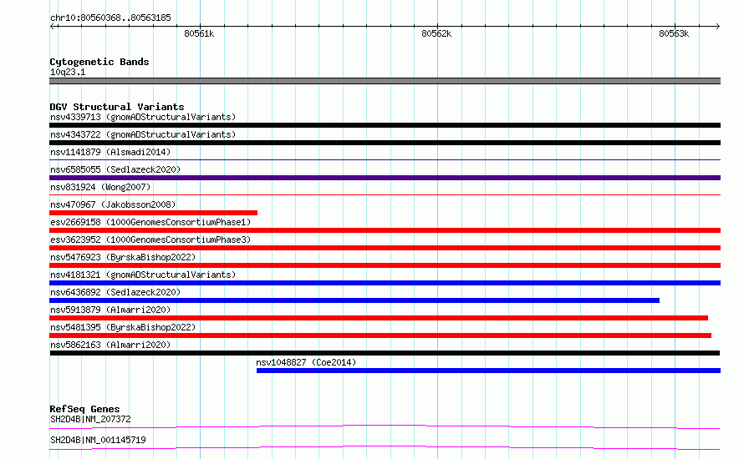Click the esv3623952 (1000GenomesConsortiumPhase3) label
Image resolution: width=744 pixels, height=459 pixels.
(x=150, y=240)
